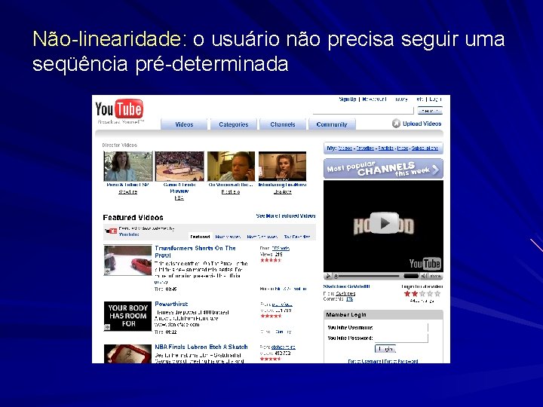The image size is (543, 407).
Task: Click the arrow on Most popular Channels banner
Action: [x=436, y=170]
